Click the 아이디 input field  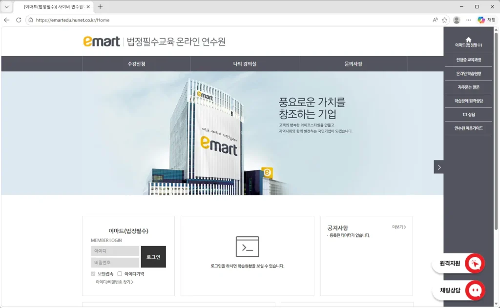(115, 251)
